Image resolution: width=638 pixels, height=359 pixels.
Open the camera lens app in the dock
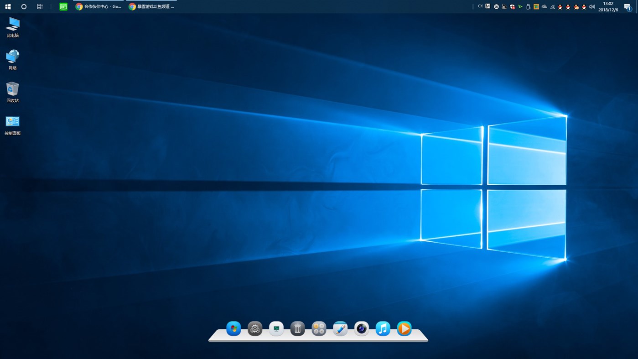coord(361,328)
